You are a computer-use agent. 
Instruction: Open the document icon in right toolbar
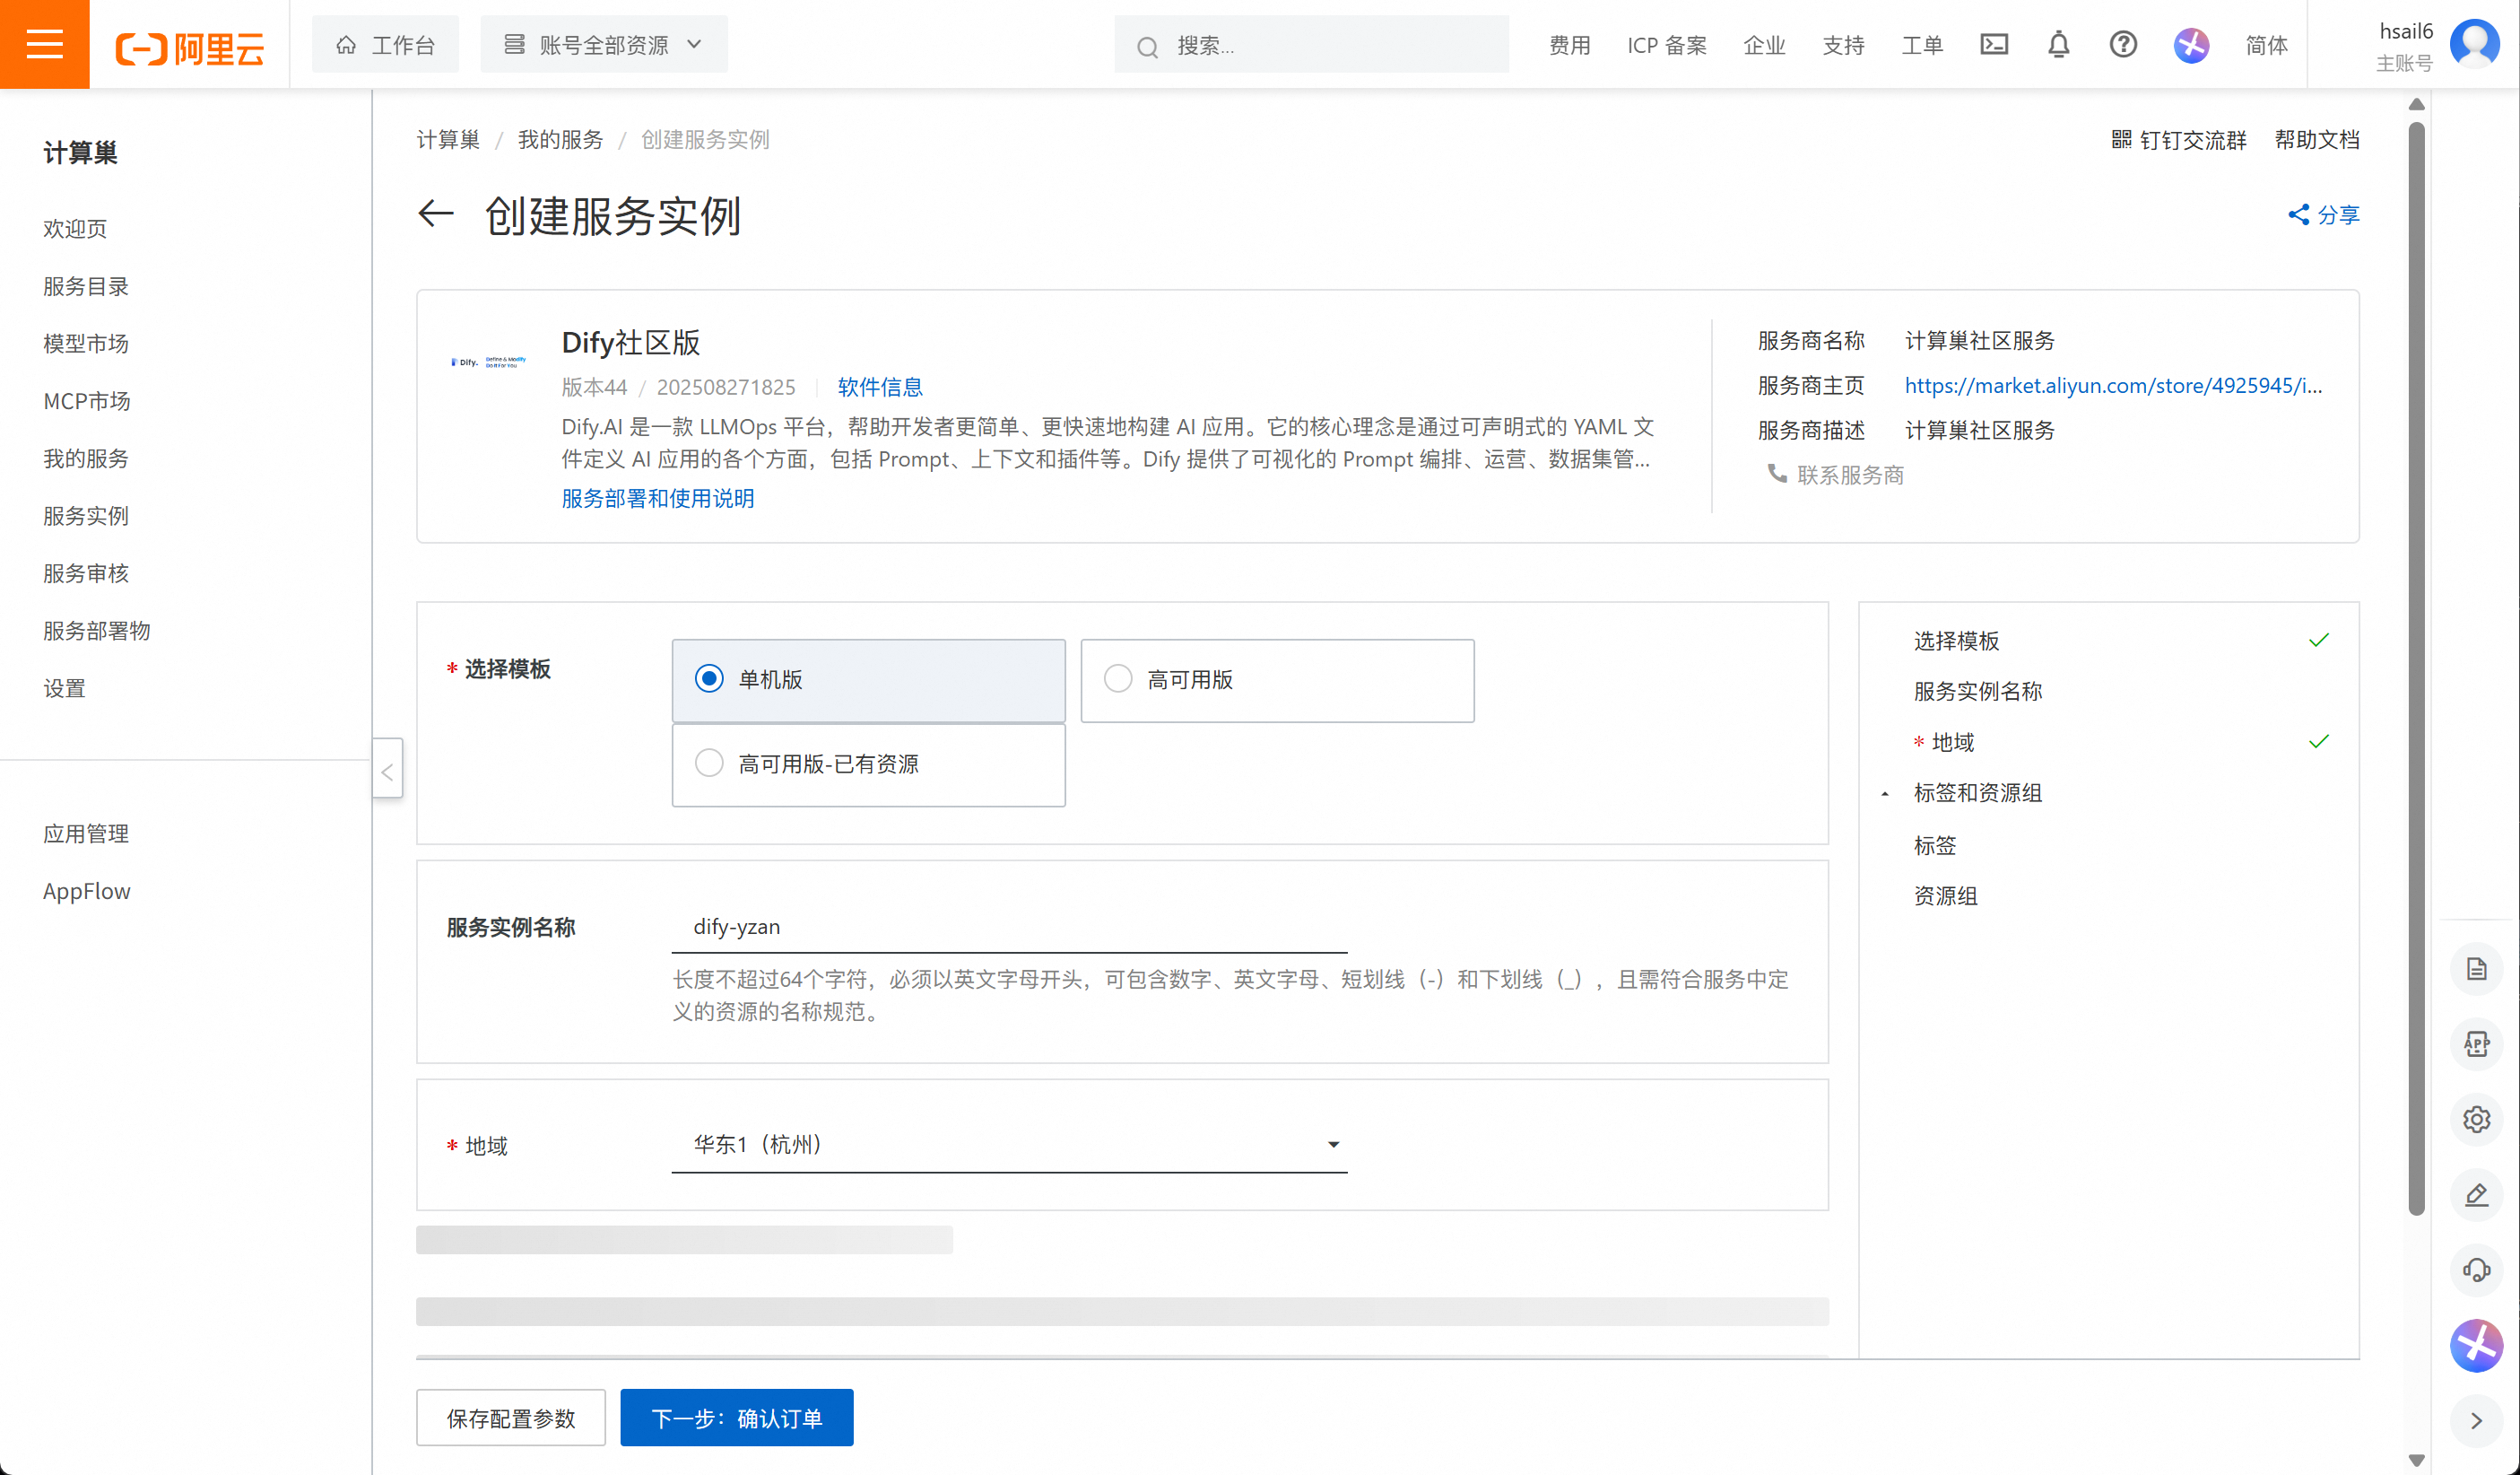pos(2475,969)
